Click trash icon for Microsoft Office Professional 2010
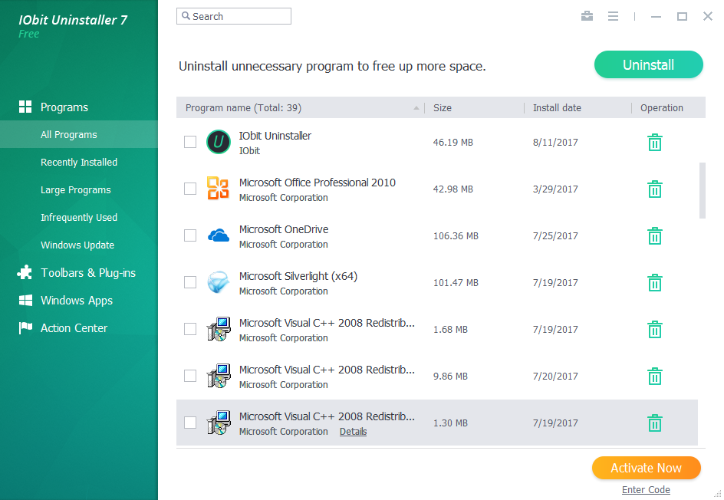The image size is (724, 500). pyautogui.click(x=655, y=189)
